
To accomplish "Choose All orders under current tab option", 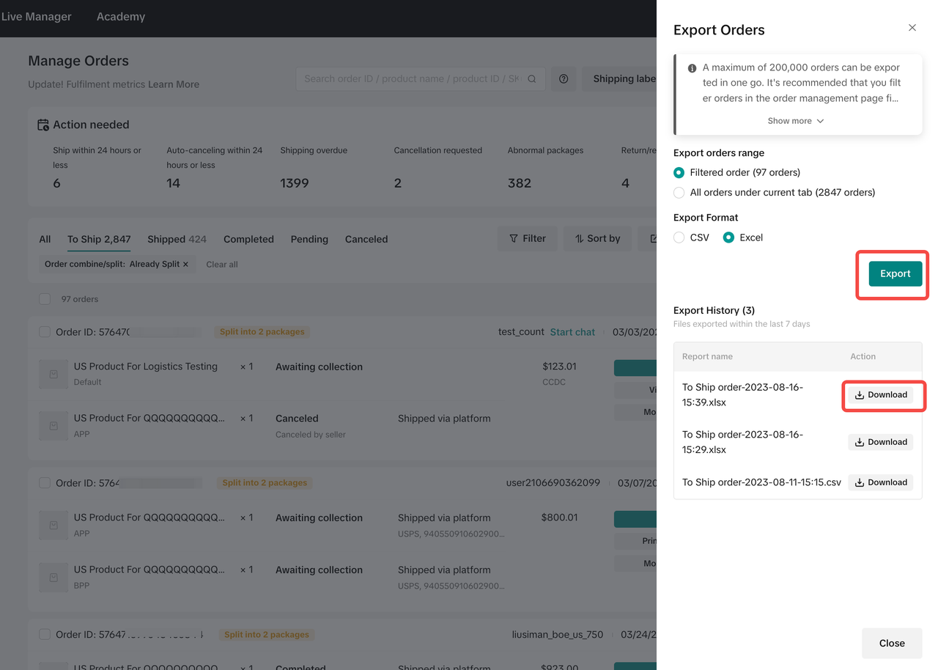I will (x=679, y=193).
